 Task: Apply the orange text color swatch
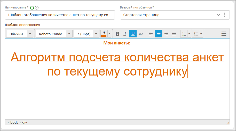point(104,34)
